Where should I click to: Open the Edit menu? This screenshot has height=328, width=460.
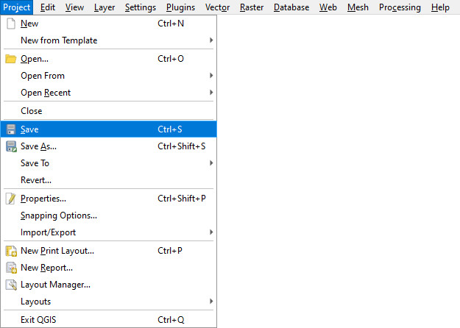48,7
